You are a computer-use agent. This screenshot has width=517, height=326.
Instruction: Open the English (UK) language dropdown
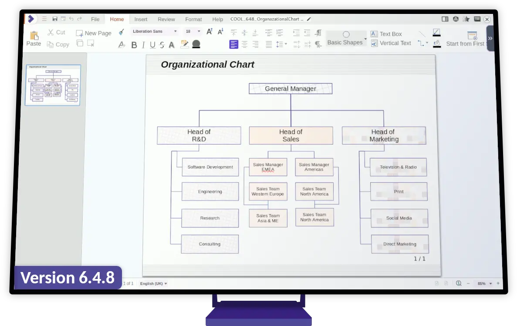(x=153, y=283)
